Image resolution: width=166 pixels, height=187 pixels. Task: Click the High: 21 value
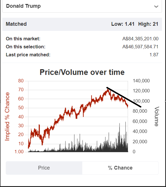[148, 24]
